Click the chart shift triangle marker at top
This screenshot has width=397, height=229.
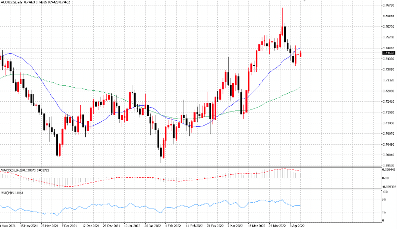tap(304, 1)
